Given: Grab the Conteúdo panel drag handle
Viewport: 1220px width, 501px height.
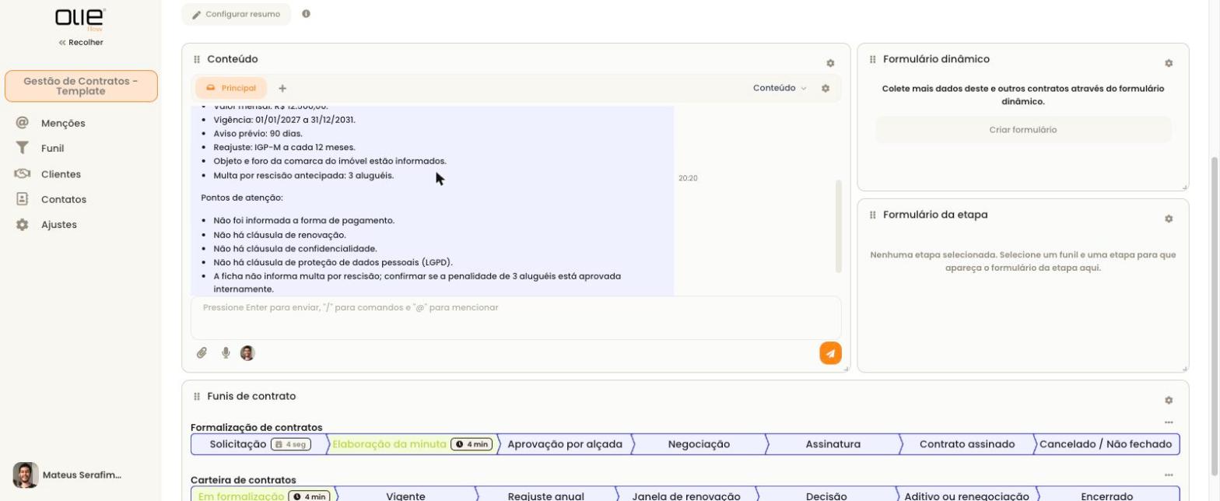Looking at the screenshot, I should 197,59.
